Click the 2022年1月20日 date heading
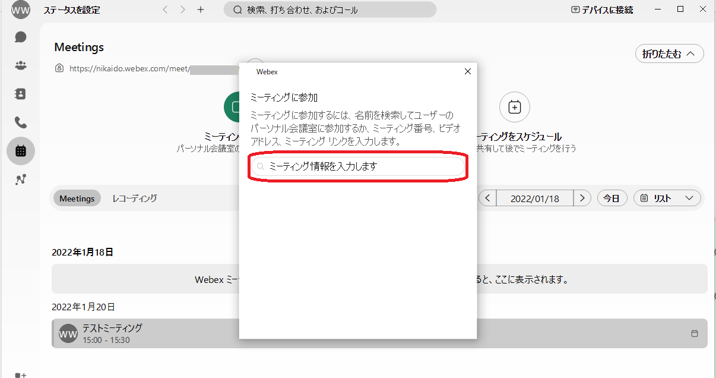Image resolution: width=716 pixels, height=378 pixels. 83,307
